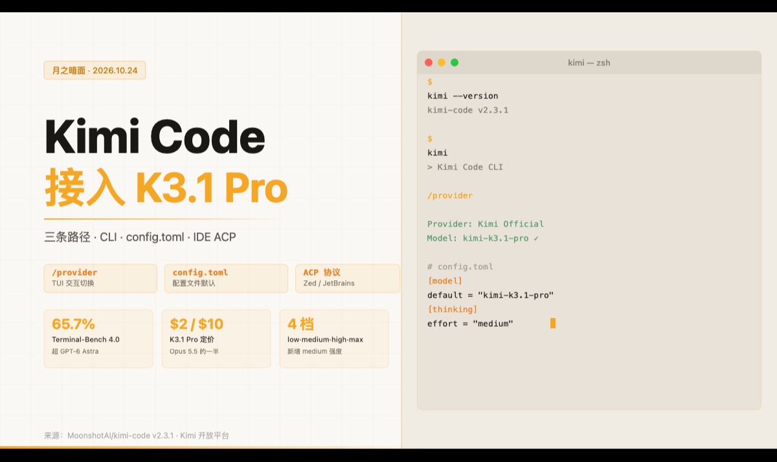Click the "Model: kimi-k3.1-pro ✓" line
This screenshot has height=462, width=777.
point(483,238)
